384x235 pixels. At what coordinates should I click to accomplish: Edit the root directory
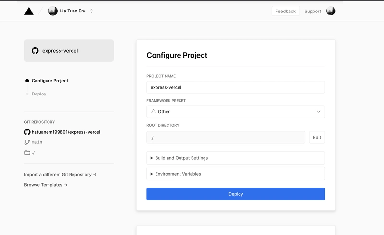tap(317, 137)
